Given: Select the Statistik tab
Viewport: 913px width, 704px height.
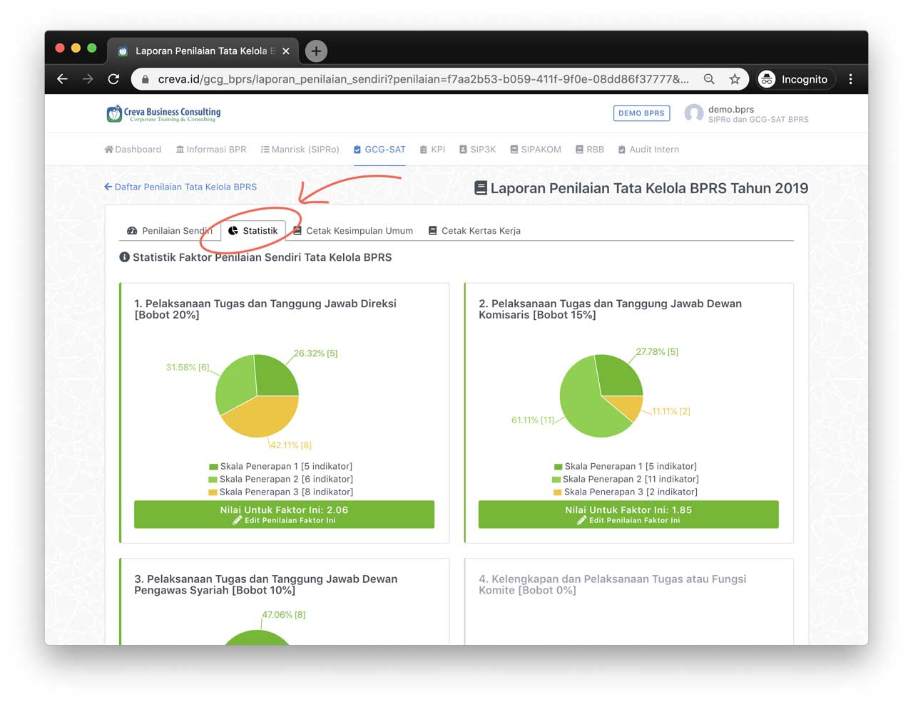Looking at the screenshot, I should tap(253, 231).
